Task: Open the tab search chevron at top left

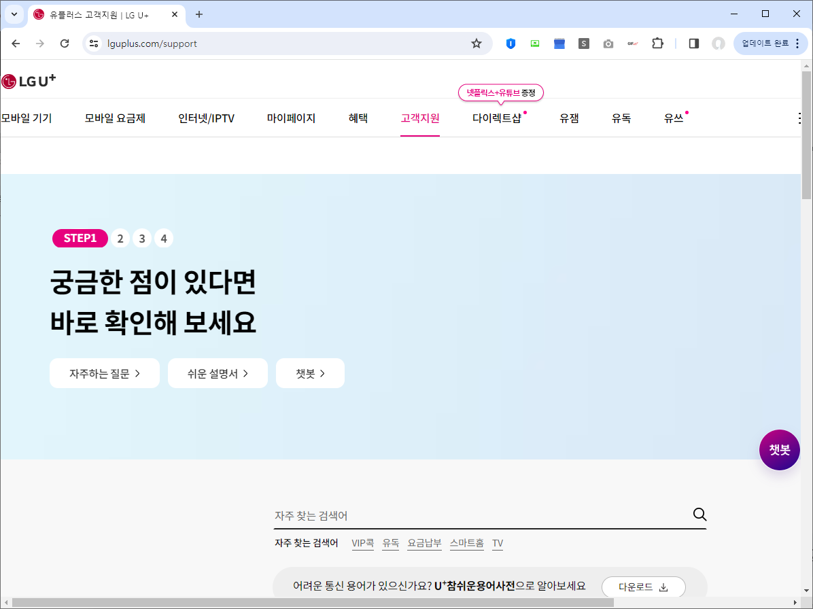Action: point(14,14)
